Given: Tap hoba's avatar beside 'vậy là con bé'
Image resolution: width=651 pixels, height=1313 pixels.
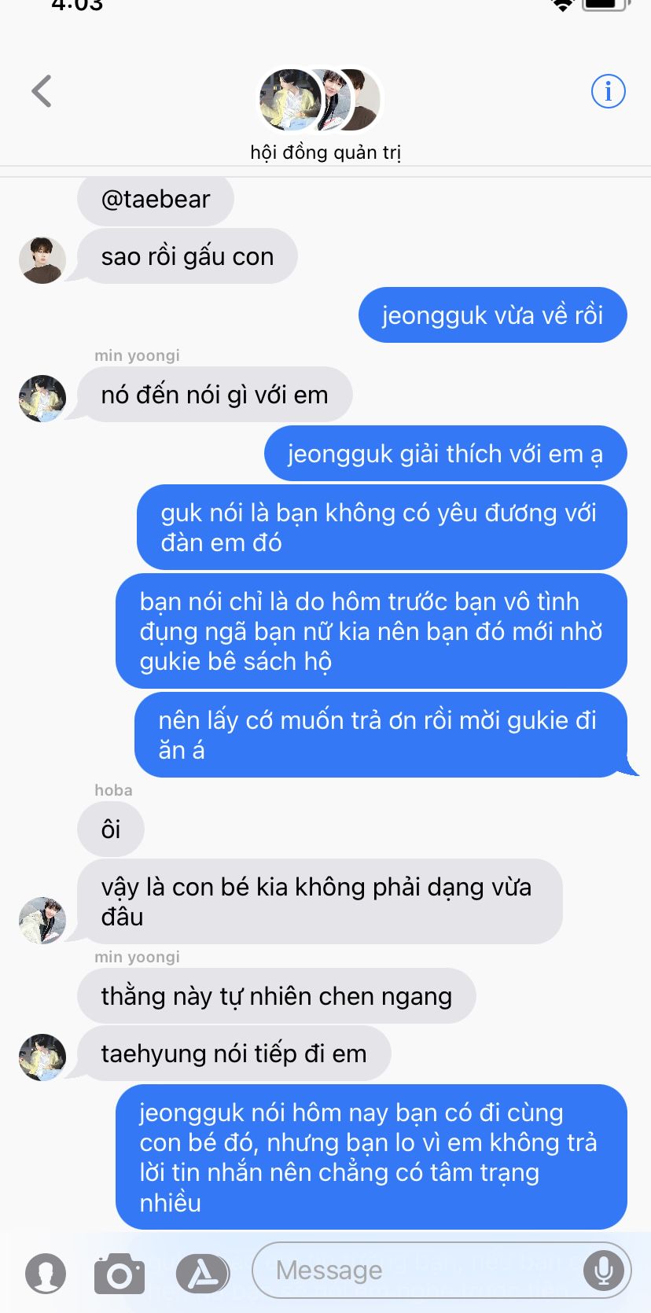Looking at the screenshot, I should point(42,921).
